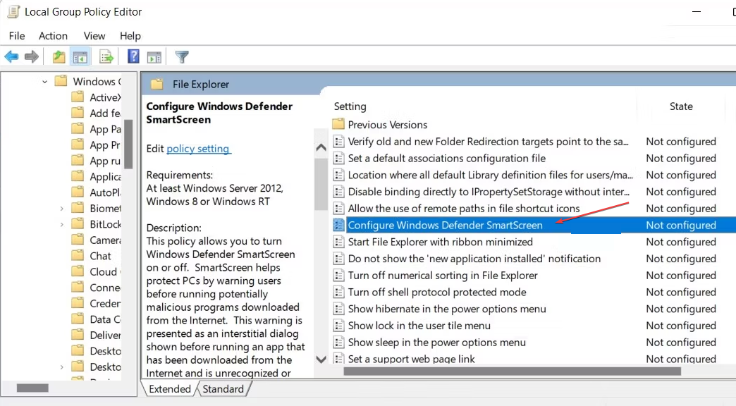Click the settings list horizontal scrollbar
This screenshot has width=736, height=406.
tap(512, 371)
